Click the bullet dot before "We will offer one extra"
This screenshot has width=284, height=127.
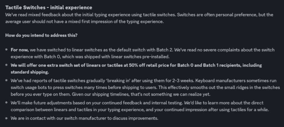point(7,65)
